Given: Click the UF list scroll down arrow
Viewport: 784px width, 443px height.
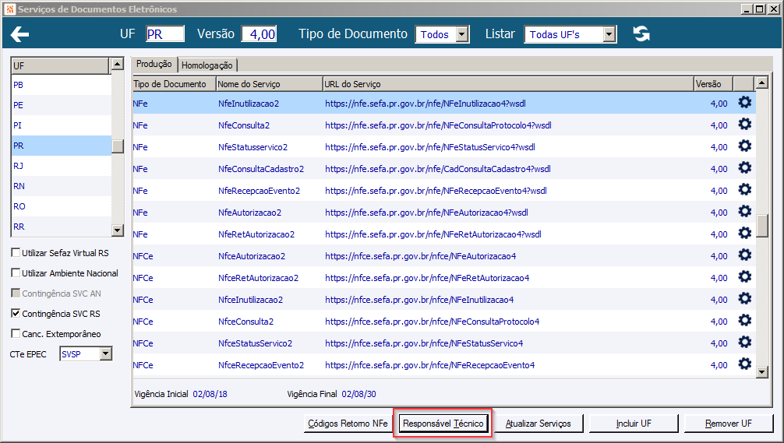Looking at the screenshot, I should (x=118, y=230).
